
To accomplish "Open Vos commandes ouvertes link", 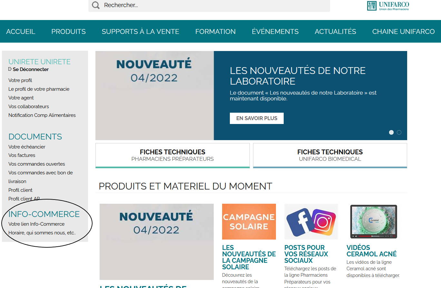I will pyautogui.click(x=37, y=164).
